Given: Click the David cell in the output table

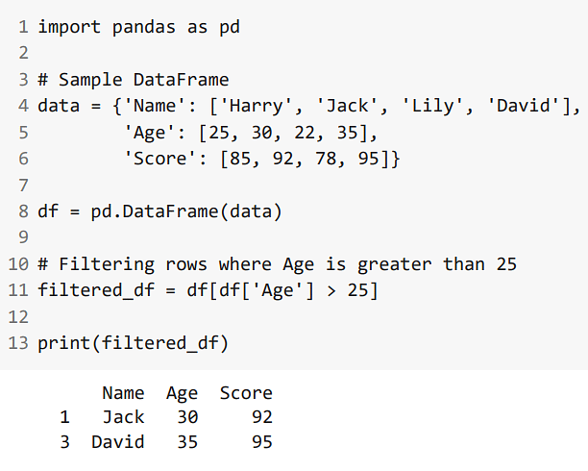Looking at the screenshot, I should point(118,442).
